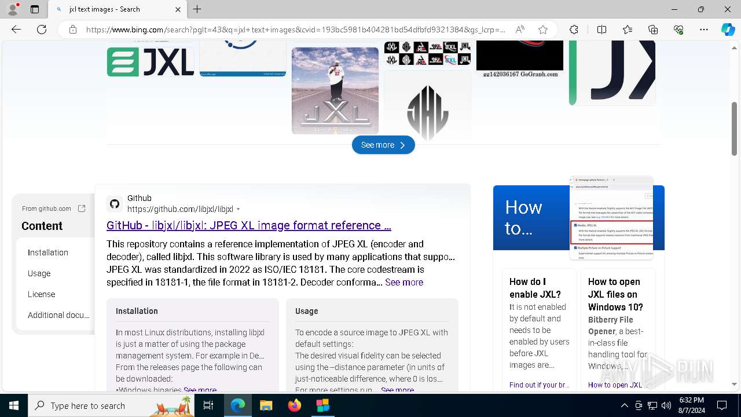Open the metallic JHL emblem image
The width and height of the screenshot is (741, 417).
click(x=427, y=107)
